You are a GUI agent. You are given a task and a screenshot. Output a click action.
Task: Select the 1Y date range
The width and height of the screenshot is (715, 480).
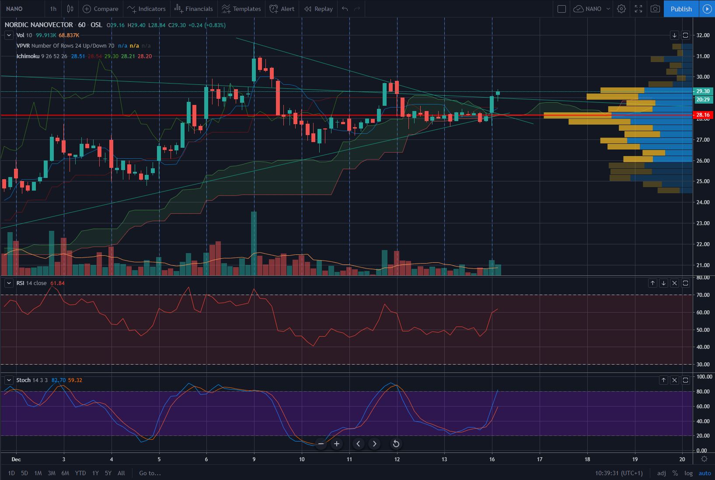click(95, 473)
